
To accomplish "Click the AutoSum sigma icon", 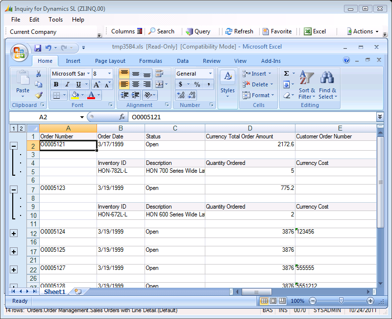I will tap(286, 74).
